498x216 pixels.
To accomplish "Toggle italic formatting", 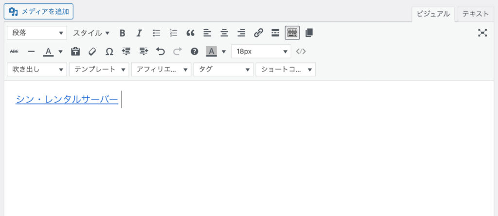I will point(139,33).
